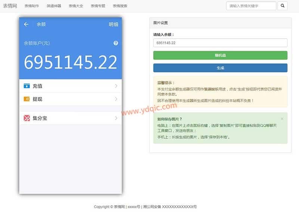Click the red 集分宝 icon

coord(27,118)
